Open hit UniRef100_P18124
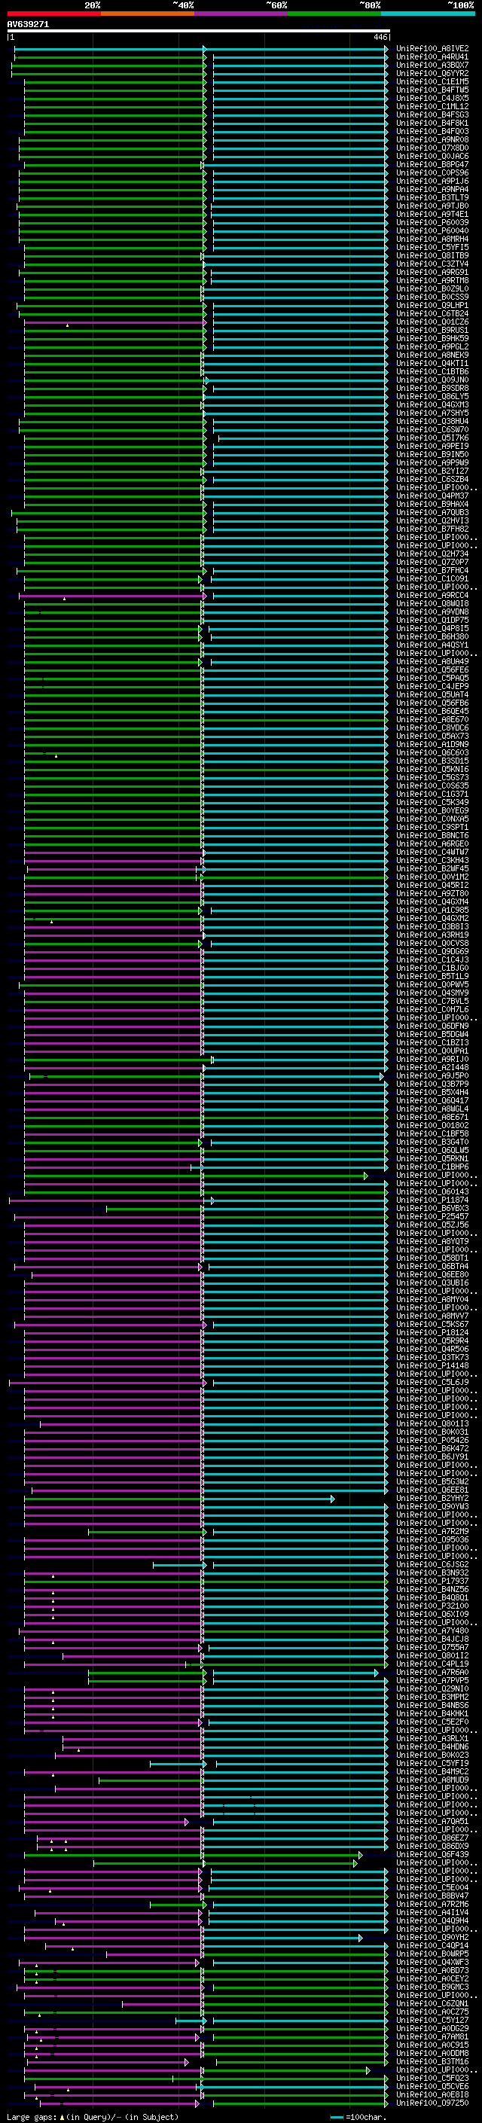482x2123 pixels. click(432, 1333)
